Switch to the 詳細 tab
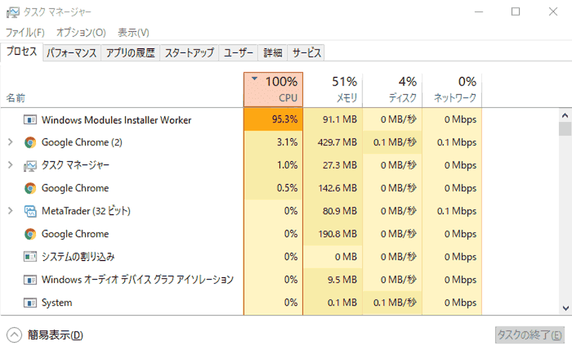The image size is (572, 355). [x=272, y=53]
